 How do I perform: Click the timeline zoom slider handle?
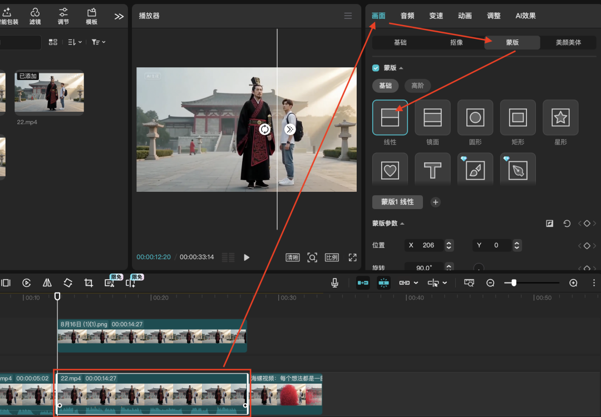[x=514, y=282]
